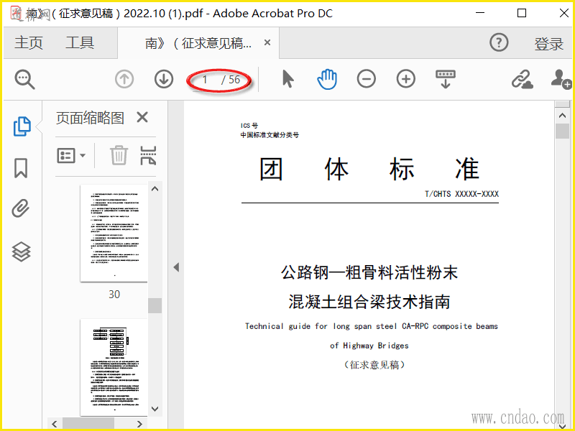Open the find text magnifier tool
Screen dimensions: 575x431
tap(24, 80)
